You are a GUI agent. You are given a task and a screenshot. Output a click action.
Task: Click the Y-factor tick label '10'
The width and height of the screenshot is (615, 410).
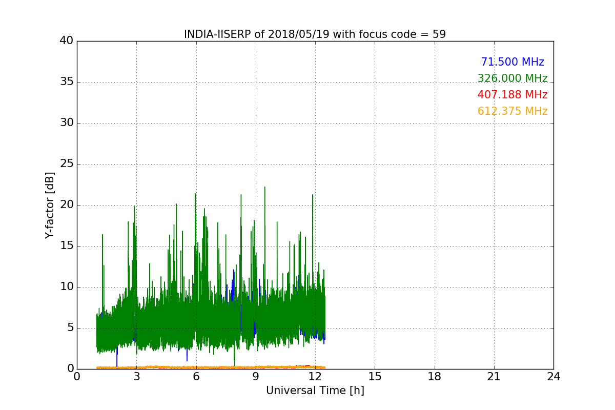(67, 287)
